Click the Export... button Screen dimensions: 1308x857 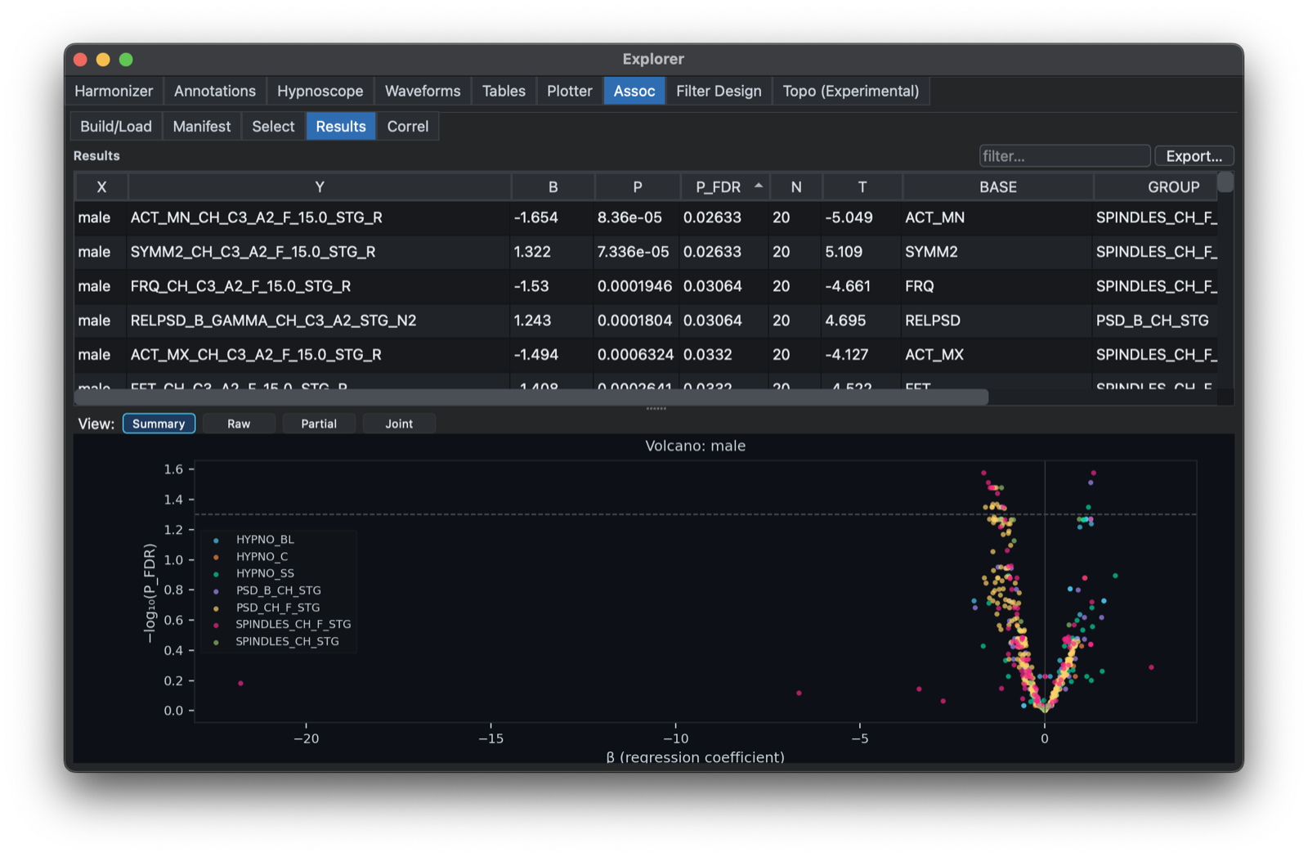[1194, 156]
